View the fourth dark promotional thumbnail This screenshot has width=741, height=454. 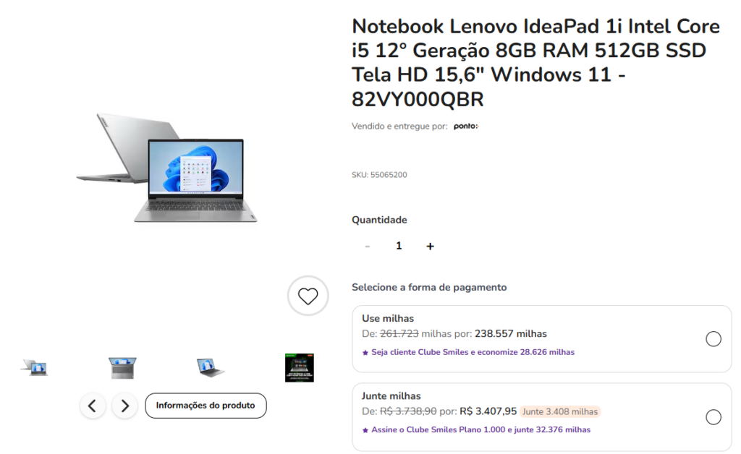pos(299,368)
